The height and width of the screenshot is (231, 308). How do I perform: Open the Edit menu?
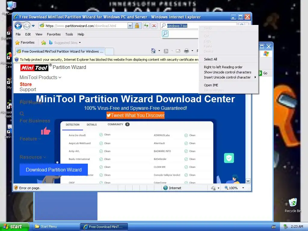[28, 34]
